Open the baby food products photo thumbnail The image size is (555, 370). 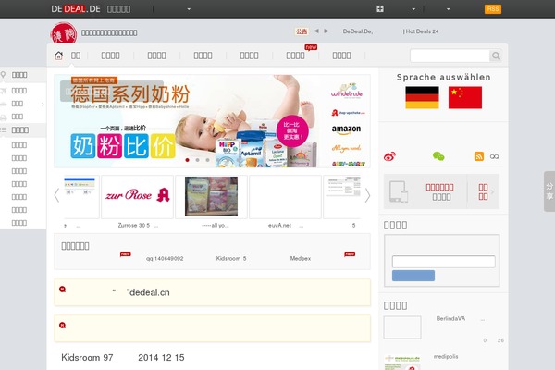click(211, 196)
